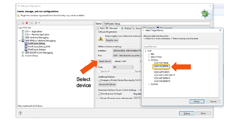
Task: Enable Emergency Kinetis Device Recovery checkbox
Action: pyautogui.click(x=99, y=80)
